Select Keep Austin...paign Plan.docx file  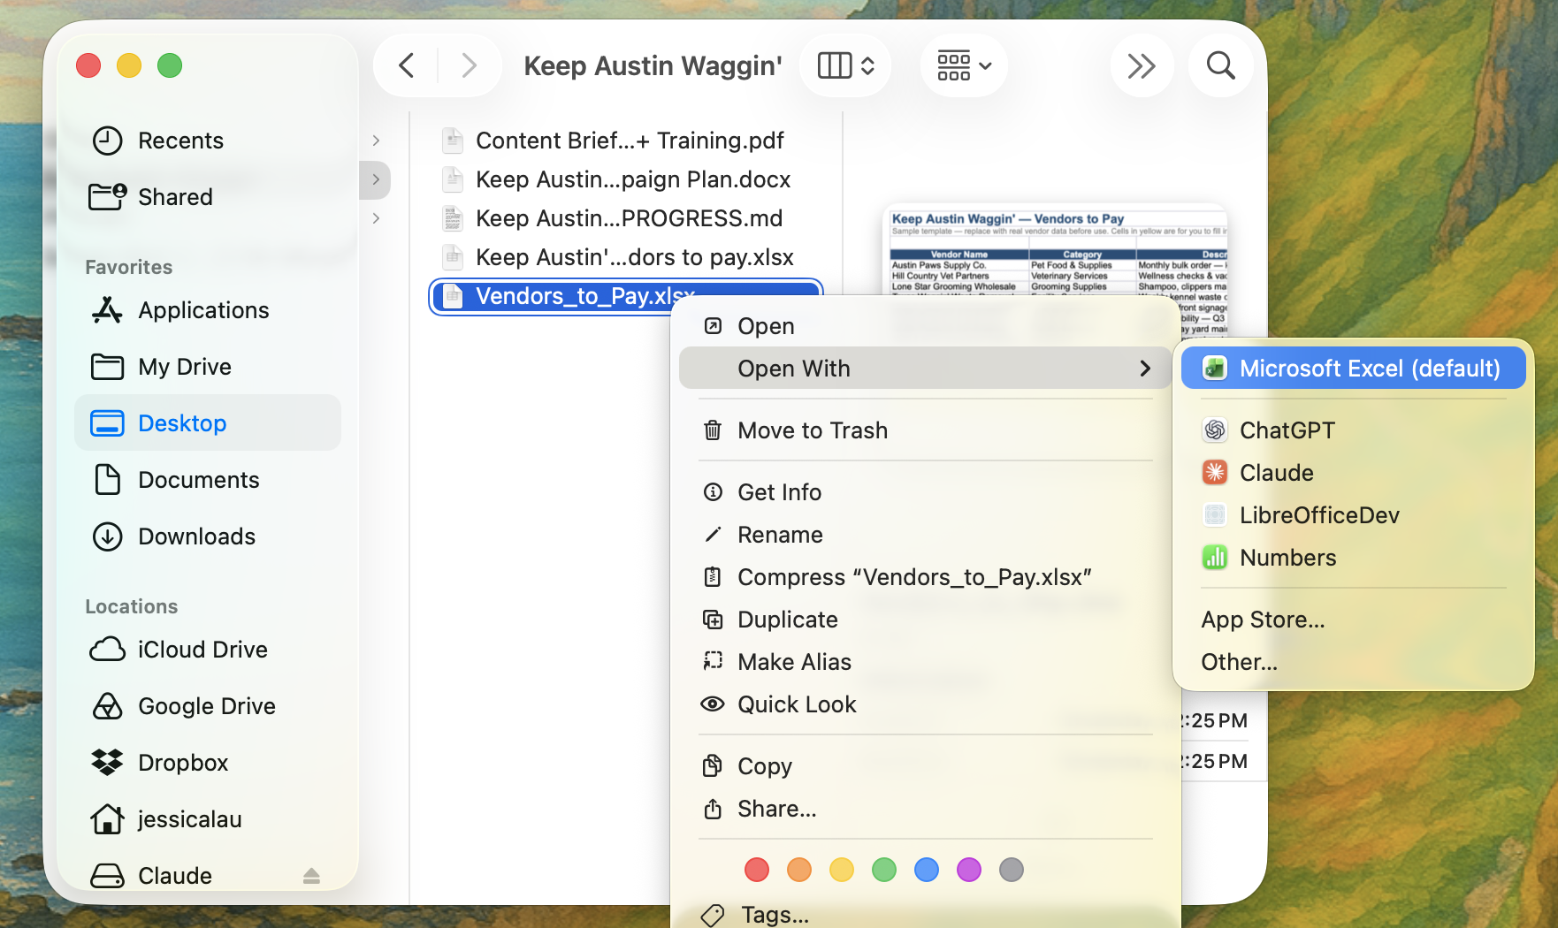[626, 179]
